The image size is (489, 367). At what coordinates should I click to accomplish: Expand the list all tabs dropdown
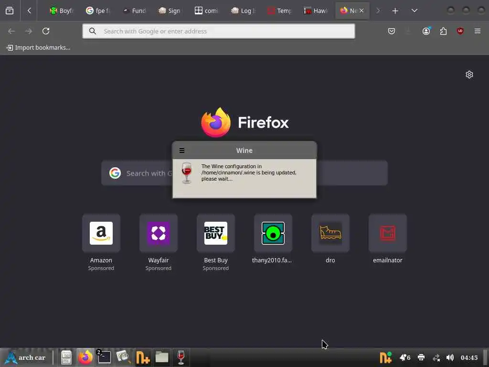tap(415, 11)
